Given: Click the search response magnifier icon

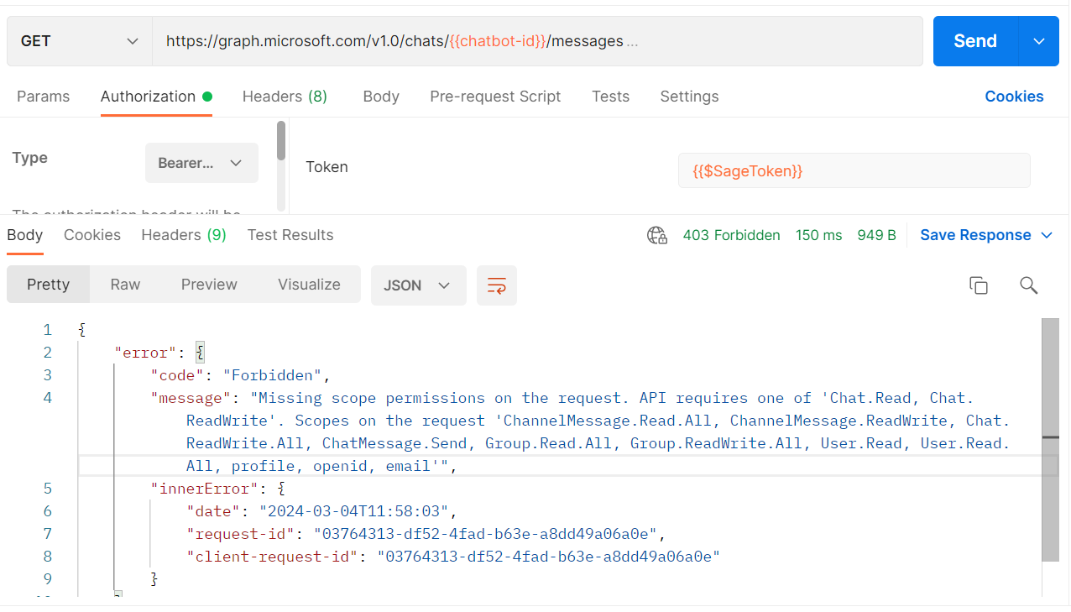Looking at the screenshot, I should pos(1029,285).
